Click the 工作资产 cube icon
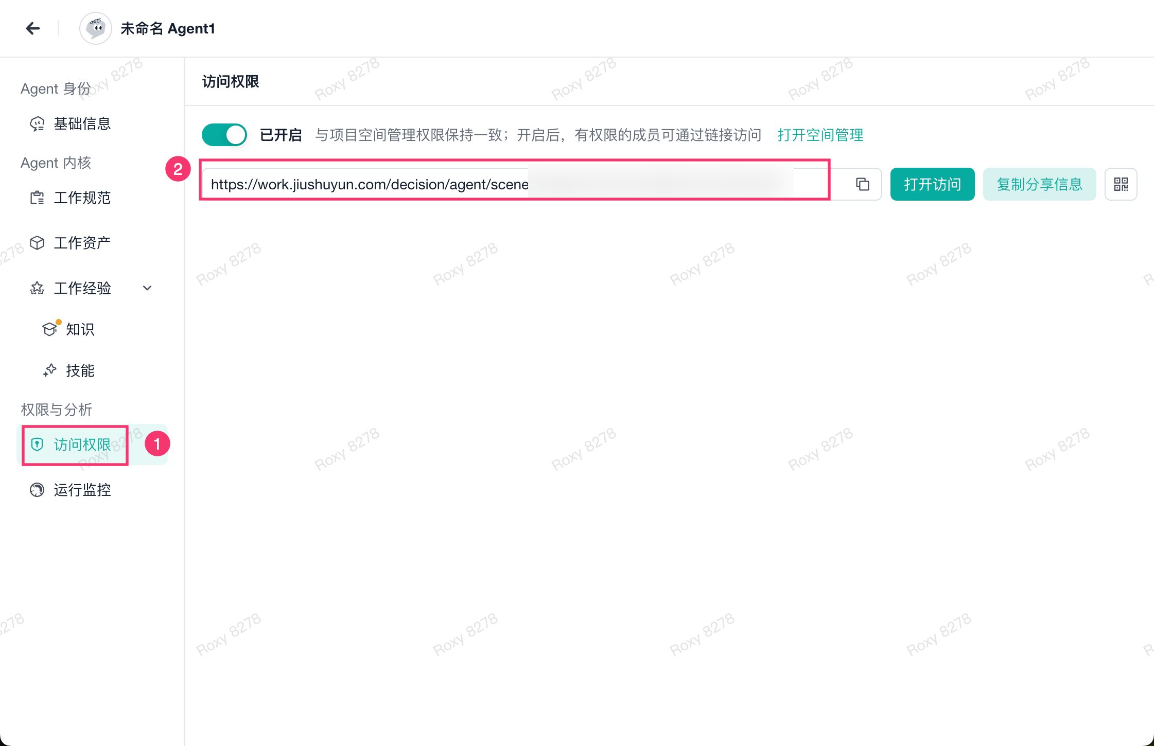Viewport: 1154px width, 746px height. pos(37,243)
